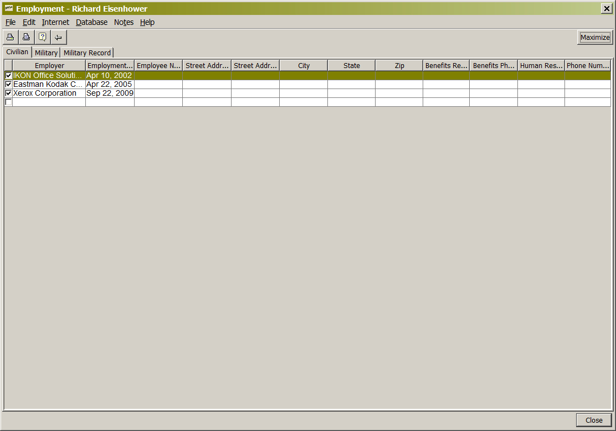Switch to the Civilian tab
Viewport: 616px width, 431px height.
(17, 52)
